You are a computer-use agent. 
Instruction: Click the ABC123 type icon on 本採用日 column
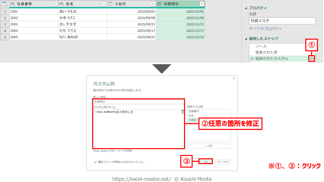pos(159,4)
